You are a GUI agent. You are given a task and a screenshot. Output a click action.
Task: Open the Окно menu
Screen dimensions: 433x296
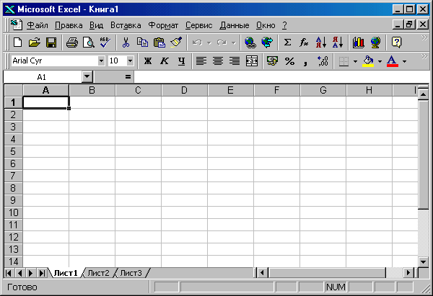[x=266, y=25]
